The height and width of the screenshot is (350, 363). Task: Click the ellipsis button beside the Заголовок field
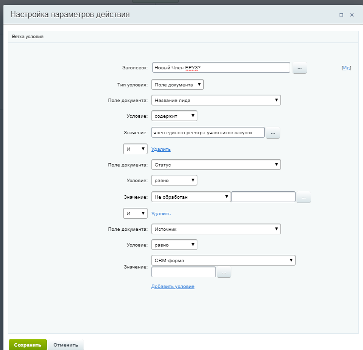(x=299, y=68)
